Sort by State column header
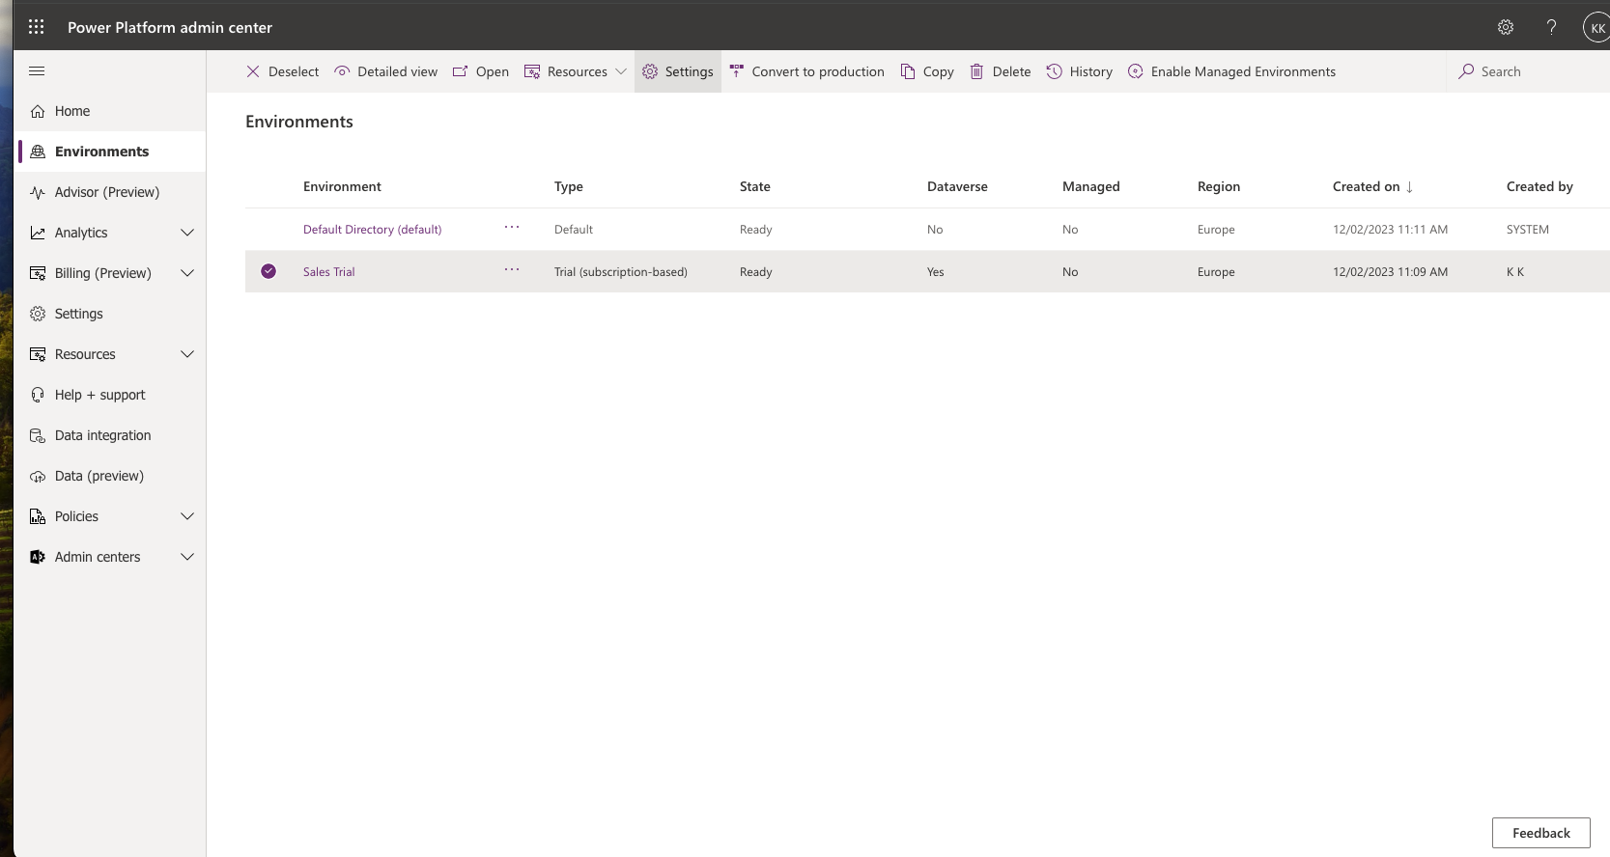1610x857 pixels. (x=755, y=186)
